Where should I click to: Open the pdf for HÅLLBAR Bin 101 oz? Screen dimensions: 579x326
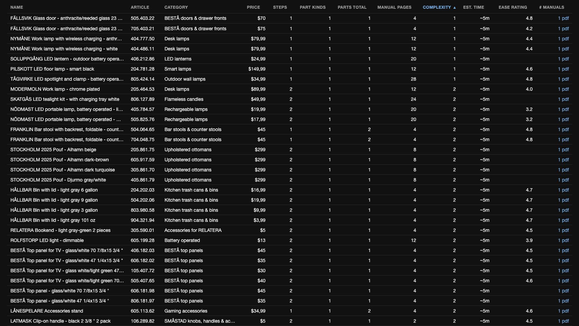(563, 220)
